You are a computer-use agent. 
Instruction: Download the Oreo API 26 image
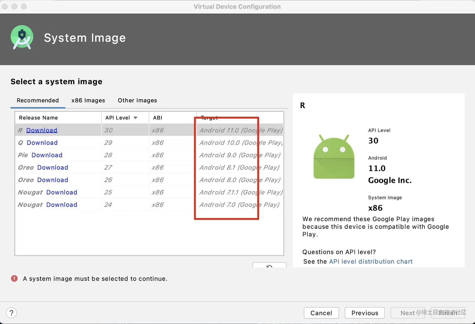tap(52, 180)
